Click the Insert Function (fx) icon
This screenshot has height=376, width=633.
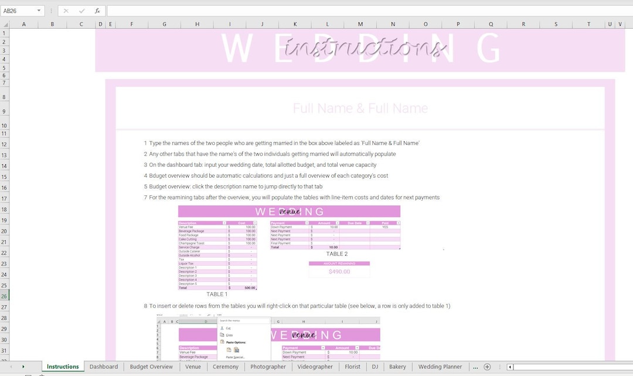click(97, 10)
